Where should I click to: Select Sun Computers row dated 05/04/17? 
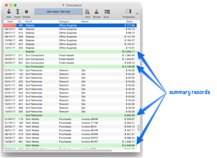(x=70, y=59)
